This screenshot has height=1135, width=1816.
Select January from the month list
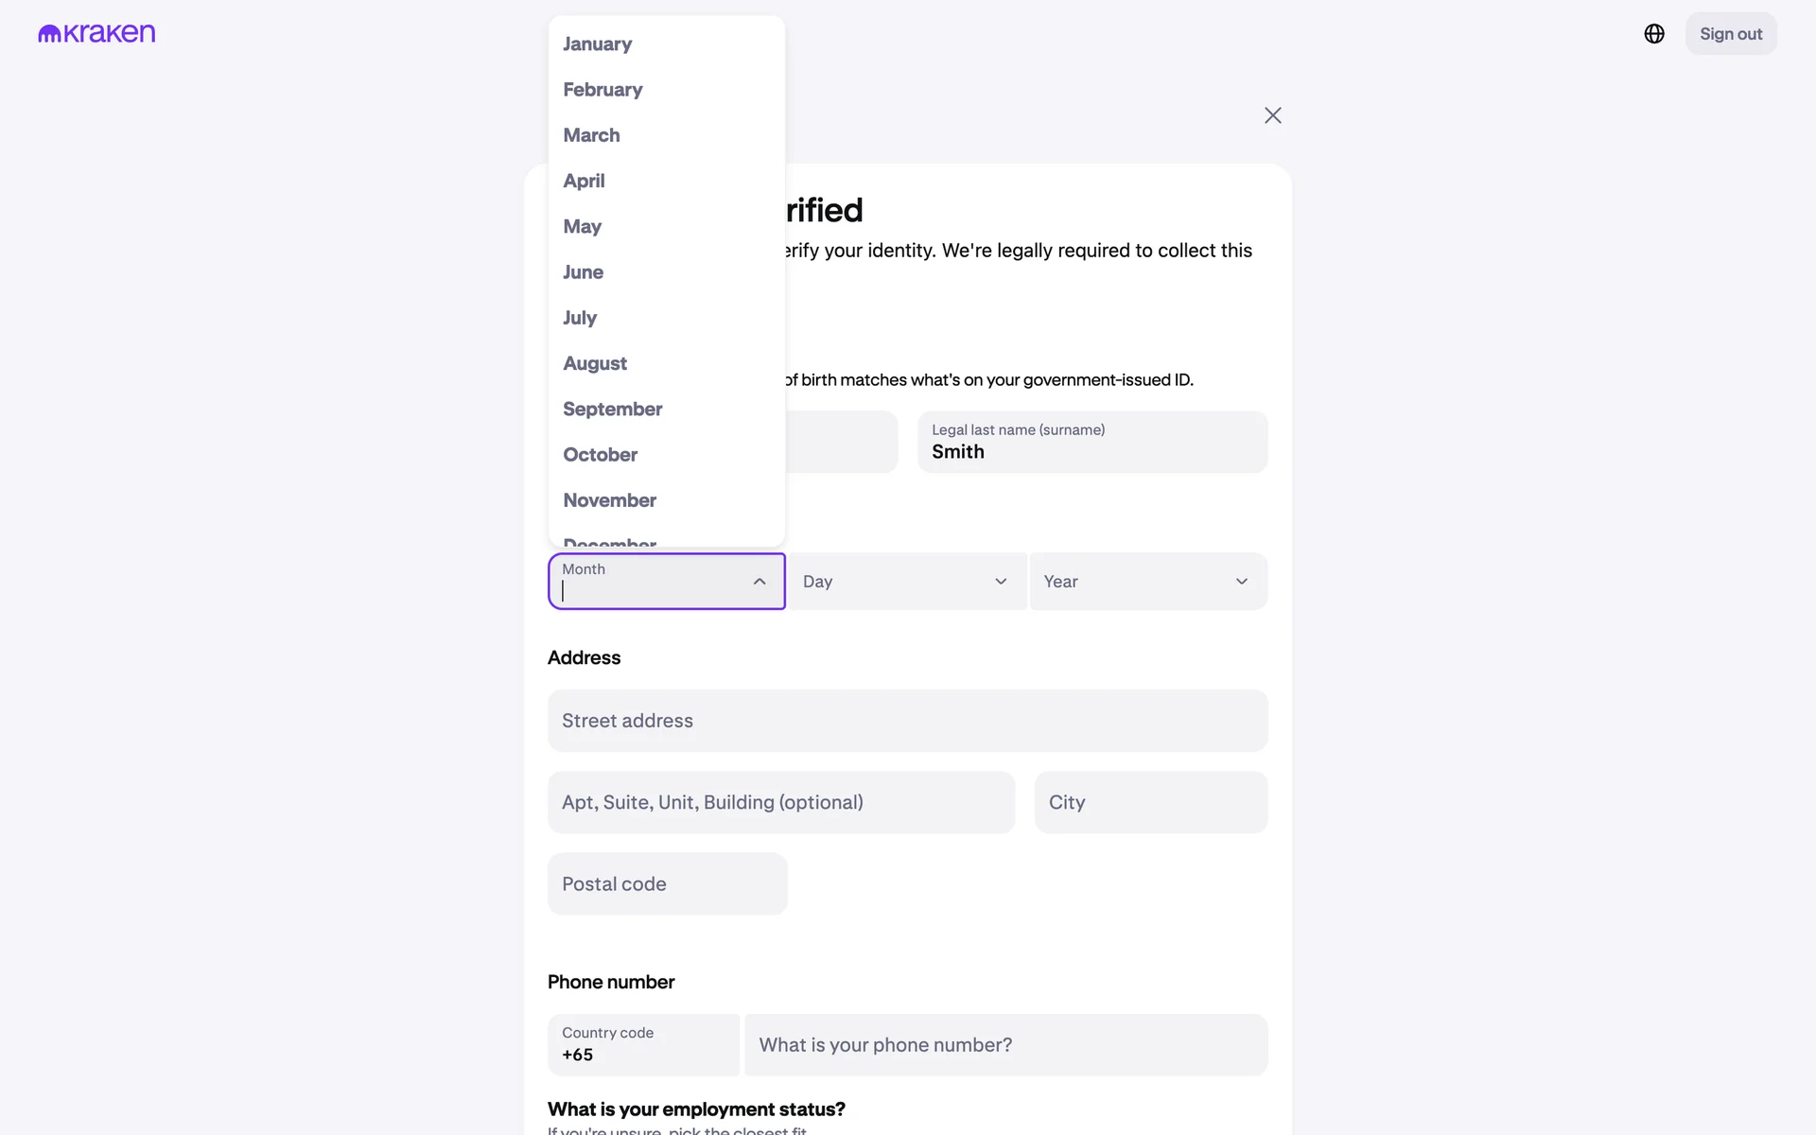click(598, 44)
